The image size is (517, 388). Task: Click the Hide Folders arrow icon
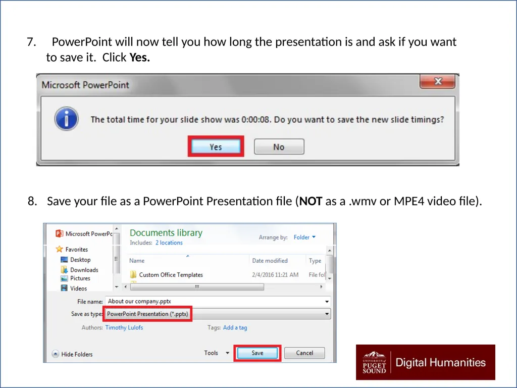(x=56, y=354)
